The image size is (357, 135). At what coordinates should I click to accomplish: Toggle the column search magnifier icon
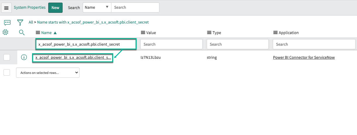[22, 32]
